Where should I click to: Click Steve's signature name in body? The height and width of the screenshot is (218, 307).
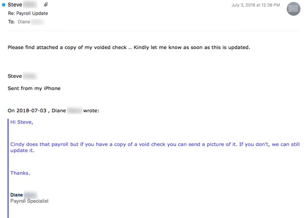(x=15, y=76)
